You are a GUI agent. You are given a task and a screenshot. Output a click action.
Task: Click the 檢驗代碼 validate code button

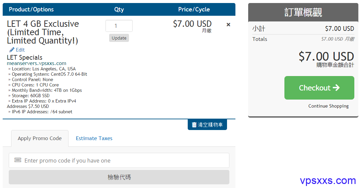point(119,177)
